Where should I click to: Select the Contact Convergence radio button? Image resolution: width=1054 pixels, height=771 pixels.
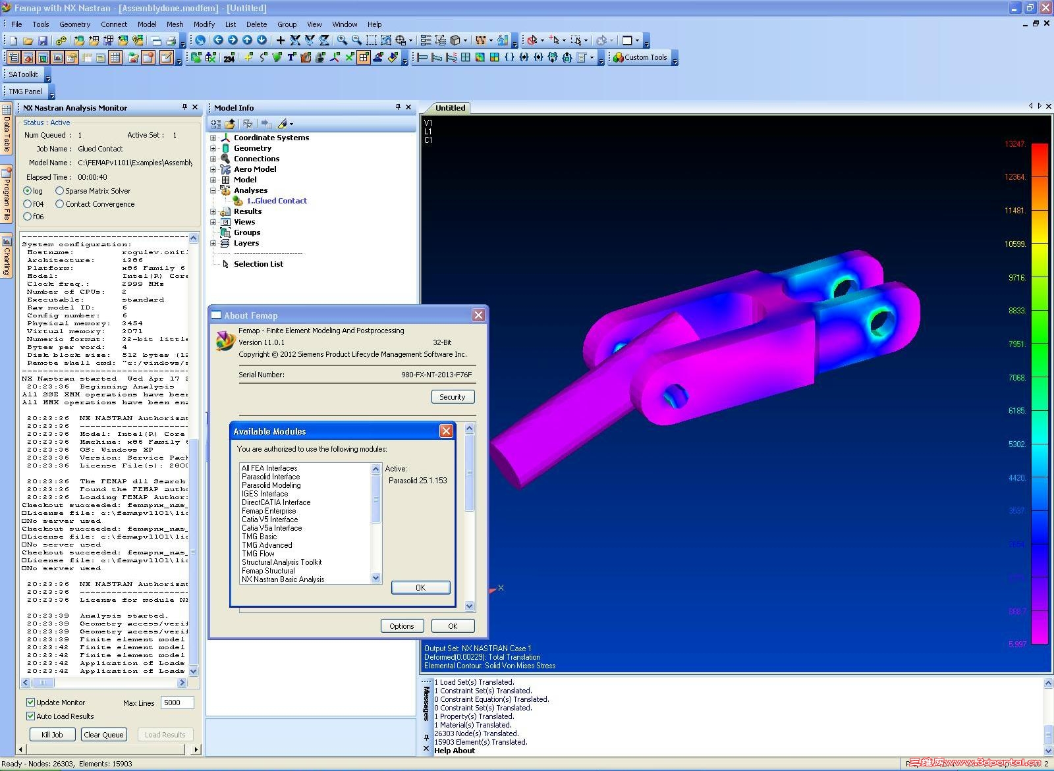click(x=60, y=204)
